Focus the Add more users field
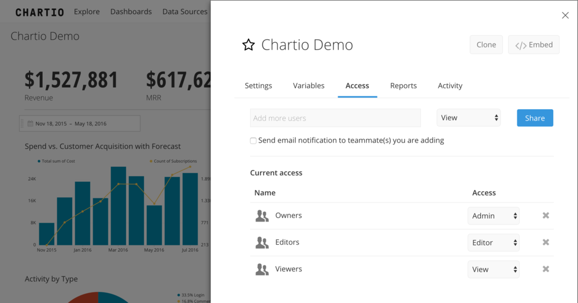Screen dimensions: 578x303 pos(335,118)
